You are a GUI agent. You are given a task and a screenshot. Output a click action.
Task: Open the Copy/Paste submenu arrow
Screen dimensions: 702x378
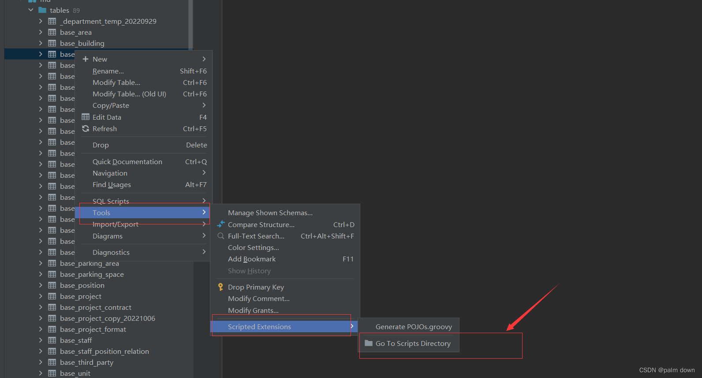tap(204, 105)
